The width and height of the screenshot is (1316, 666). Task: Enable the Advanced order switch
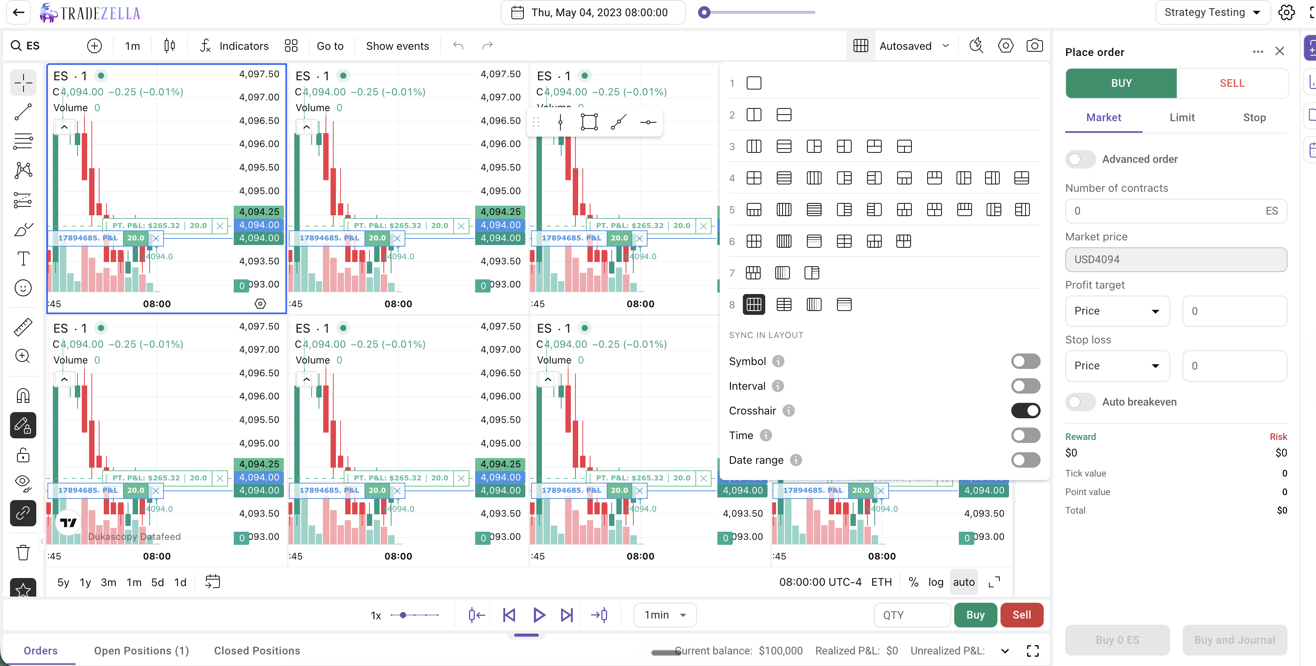[x=1080, y=159]
